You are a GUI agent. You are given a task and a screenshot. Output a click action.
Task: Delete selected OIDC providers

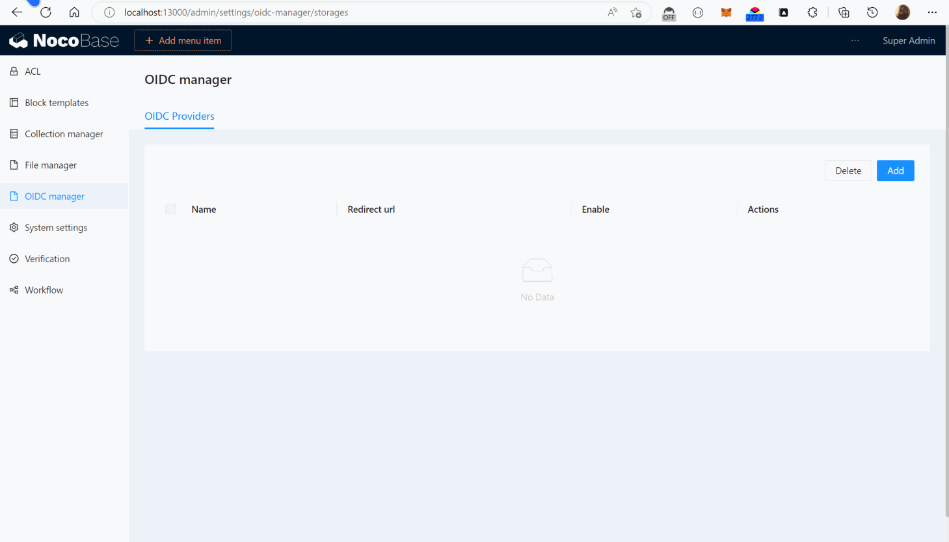tap(848, 170)
